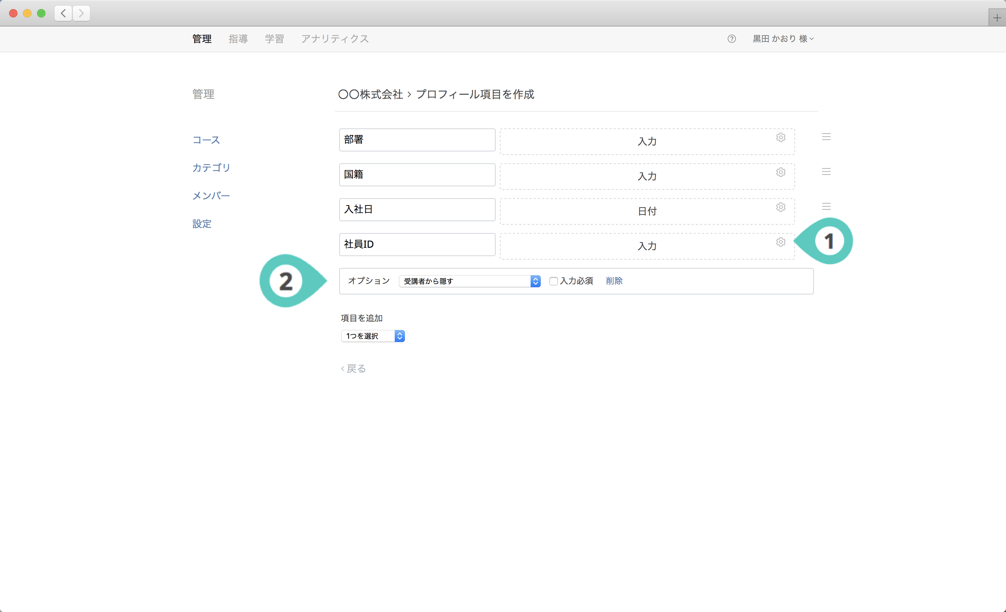This screenshot has width=1006, height=612.
Task: Click gear icon on 入社日 row
Action: click(x=780, y=207)
